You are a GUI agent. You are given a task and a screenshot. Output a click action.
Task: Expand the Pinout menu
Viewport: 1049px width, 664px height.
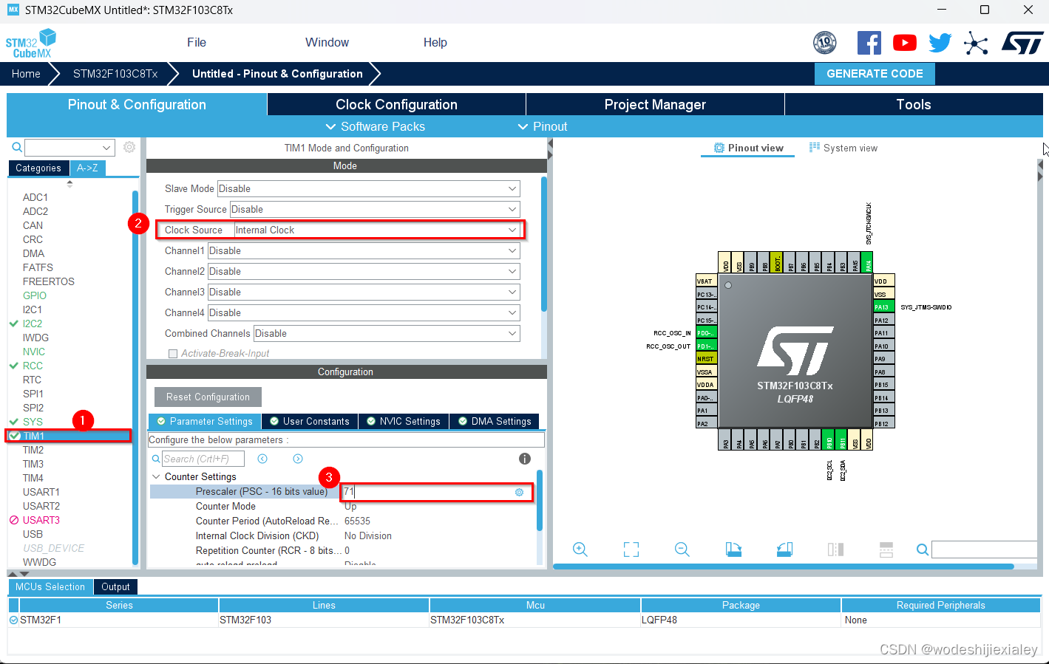coord(543,127)
